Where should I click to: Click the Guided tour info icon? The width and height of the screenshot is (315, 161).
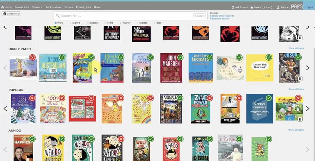5,14
